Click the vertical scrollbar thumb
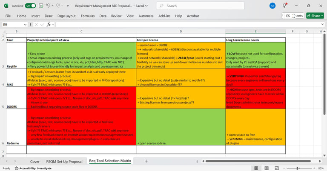Screen dimensions: 327x171 click(324, 74)
